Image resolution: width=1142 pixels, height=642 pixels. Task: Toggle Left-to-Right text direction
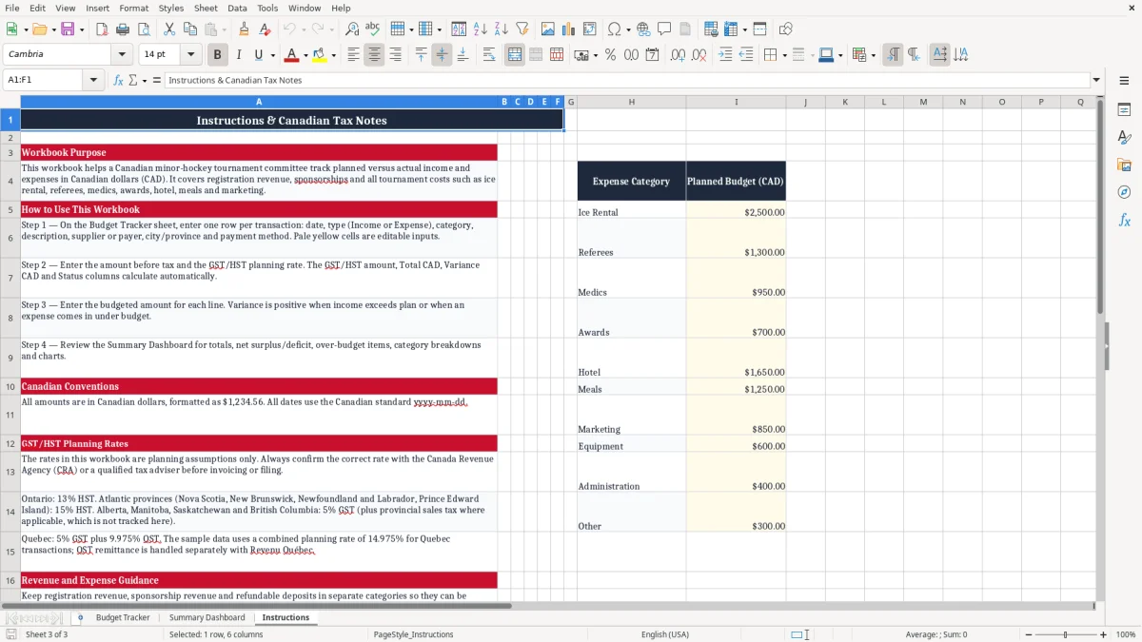tap(893, 55)
